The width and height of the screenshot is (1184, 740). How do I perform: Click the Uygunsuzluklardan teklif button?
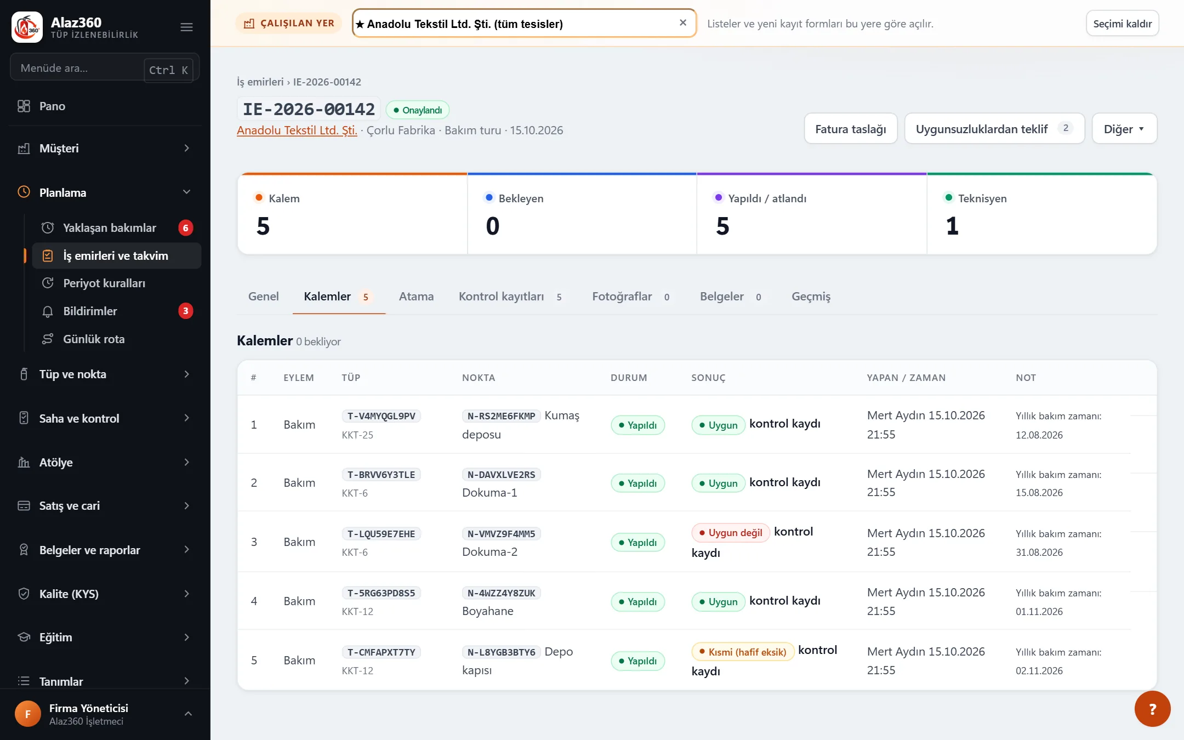point(994,129)
